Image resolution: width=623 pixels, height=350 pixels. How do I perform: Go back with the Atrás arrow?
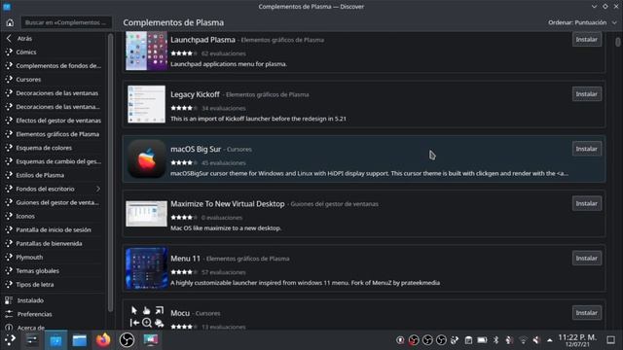[9, 39]
